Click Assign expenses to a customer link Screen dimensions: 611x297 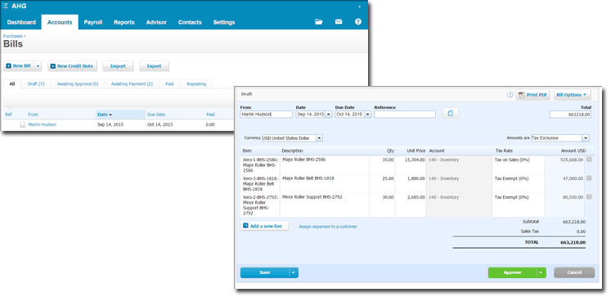click(328, 227)
